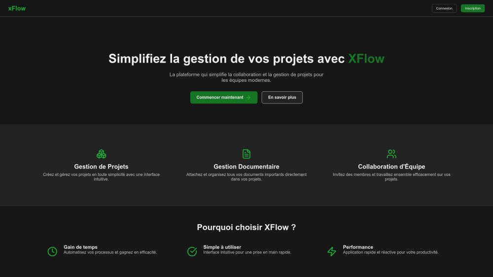Click the Collaboration d'Équipe users icon
493x277 pixels.
[x=391, y=154]
